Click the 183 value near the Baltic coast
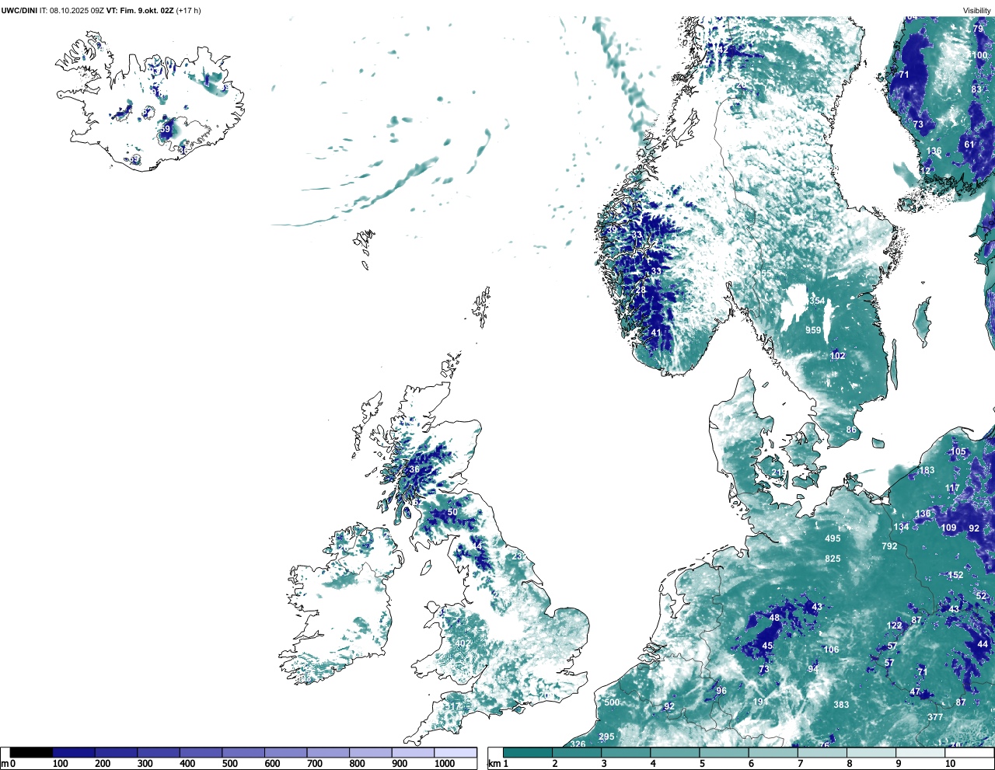The height and width of the screenshot is (770, 995). coord(927,470)
